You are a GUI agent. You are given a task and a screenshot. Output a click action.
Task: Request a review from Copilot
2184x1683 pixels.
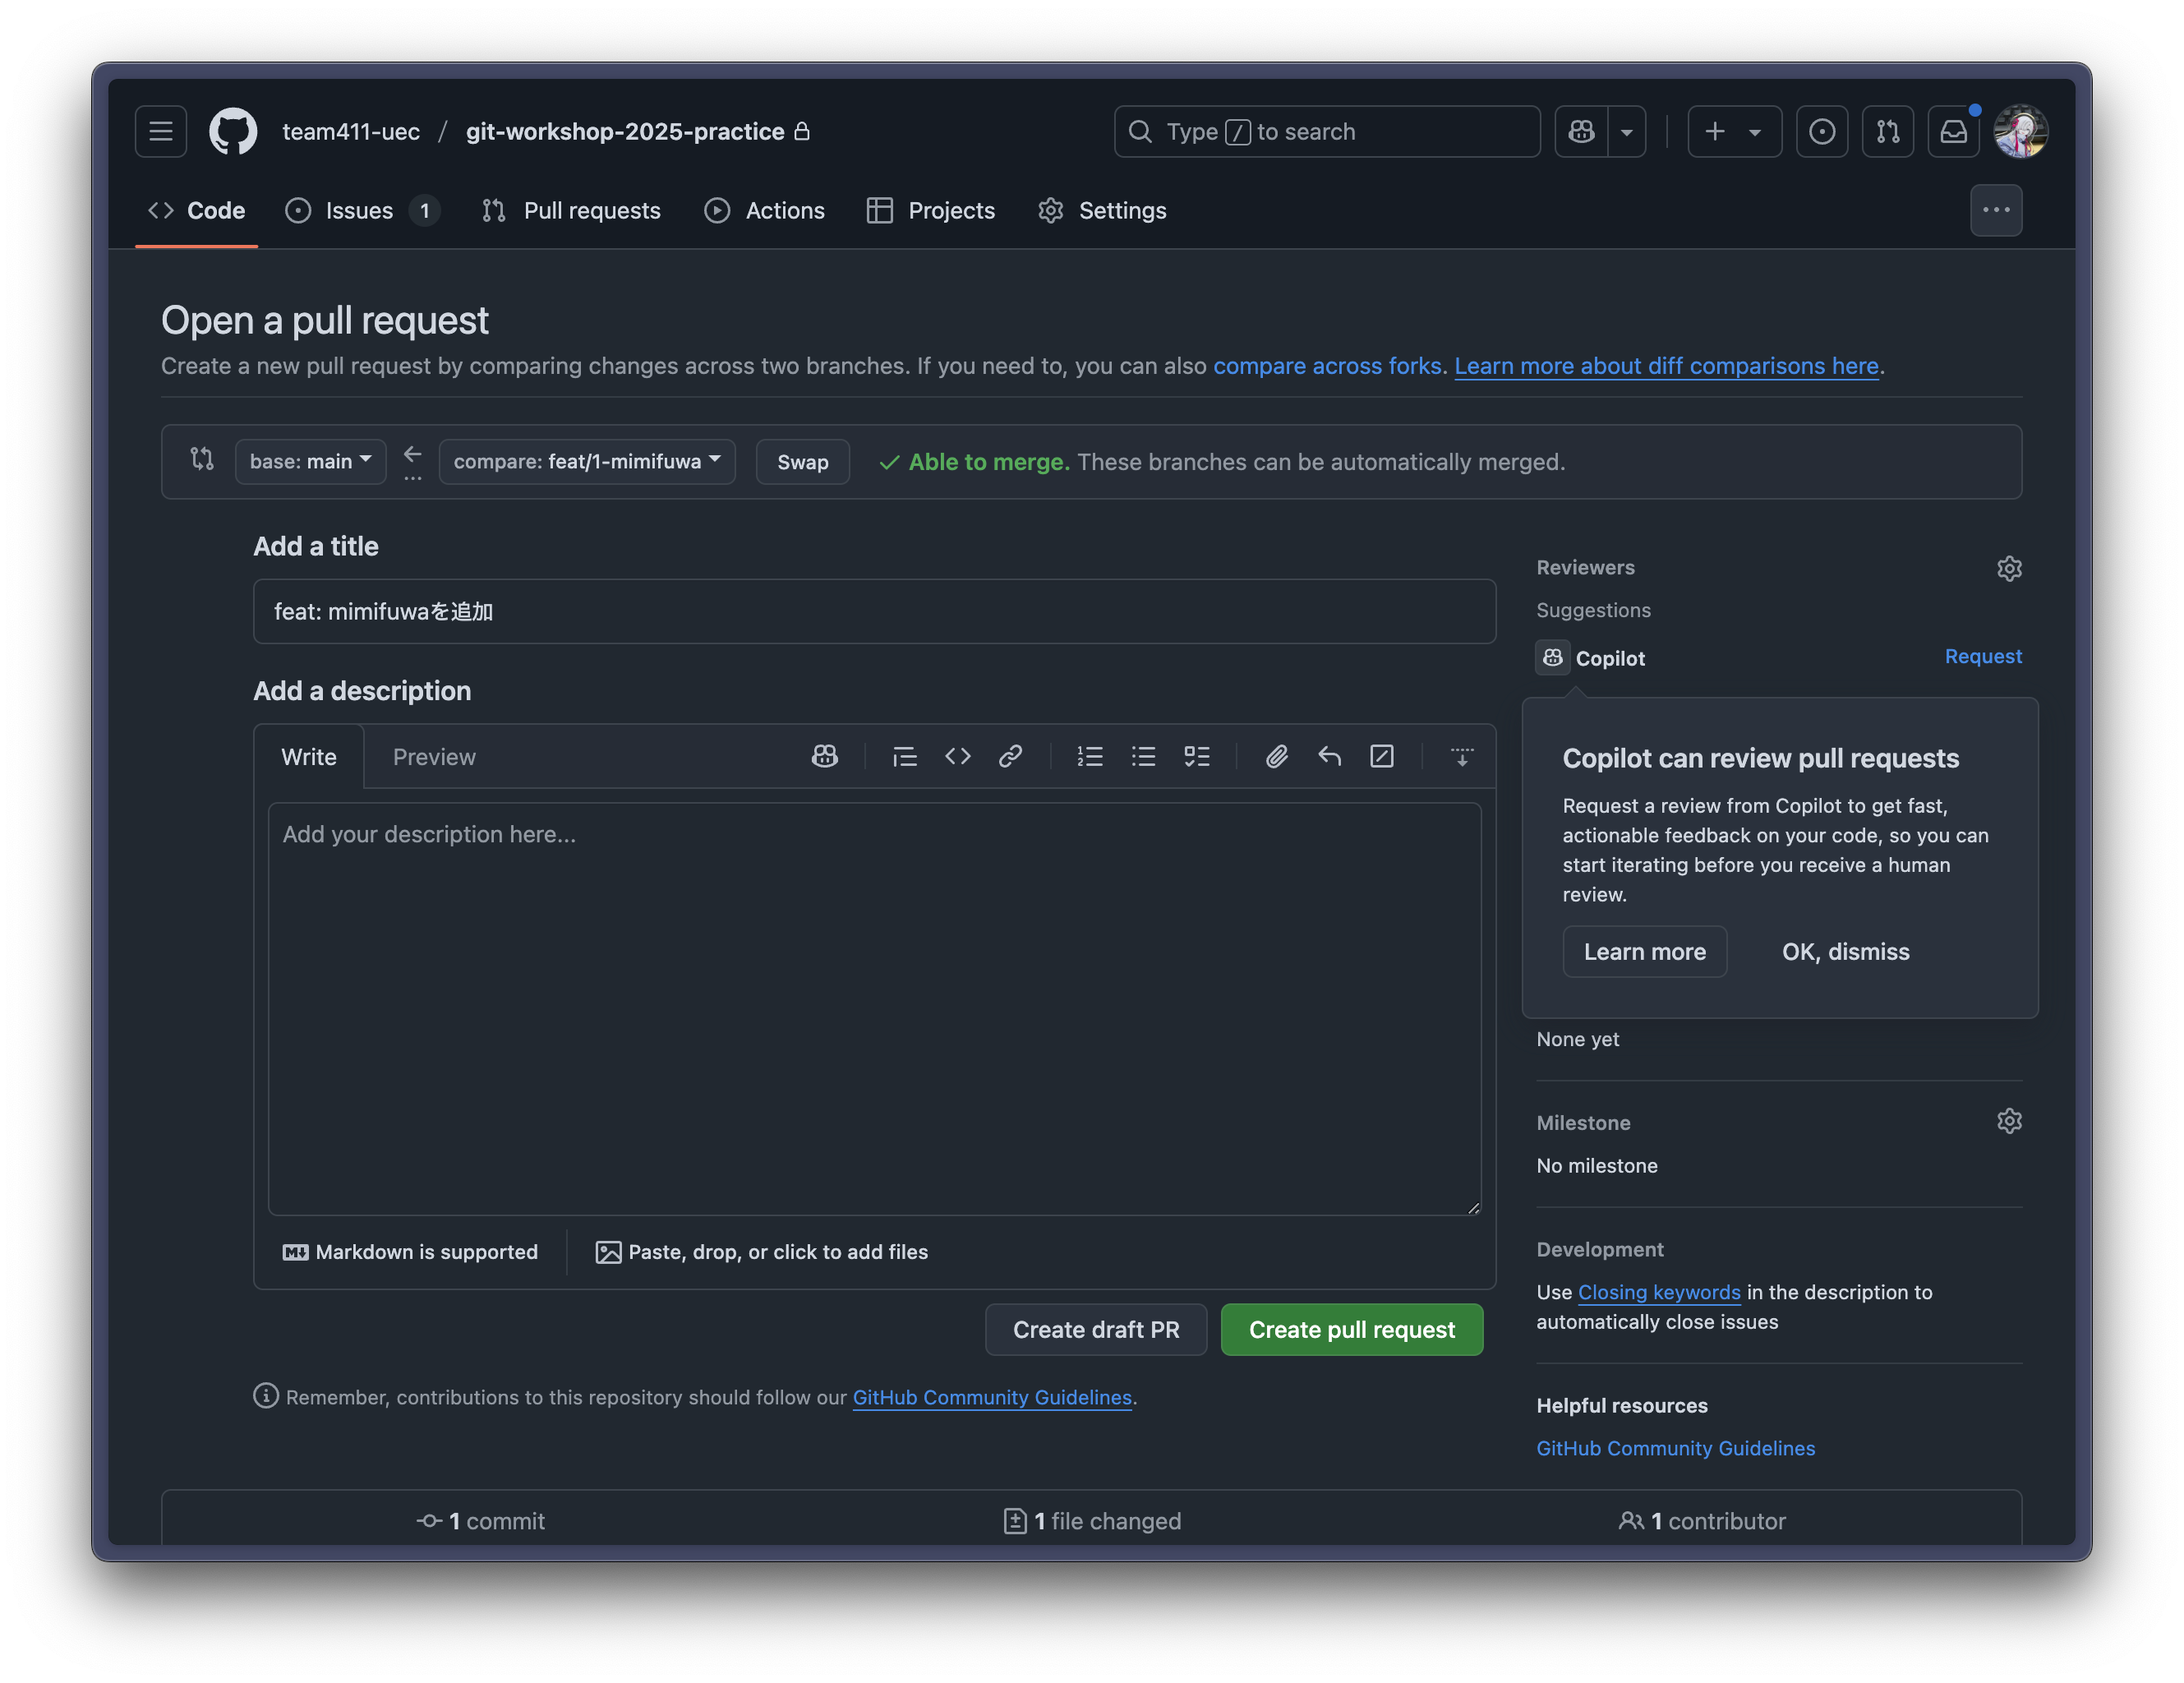coord(1983,656)
